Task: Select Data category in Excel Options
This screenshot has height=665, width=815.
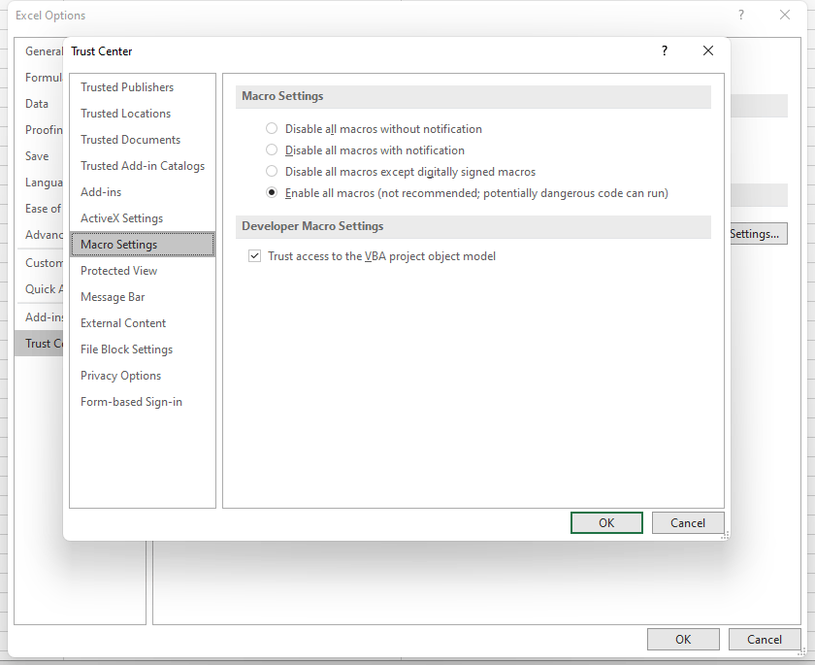Action: point(37,104)
